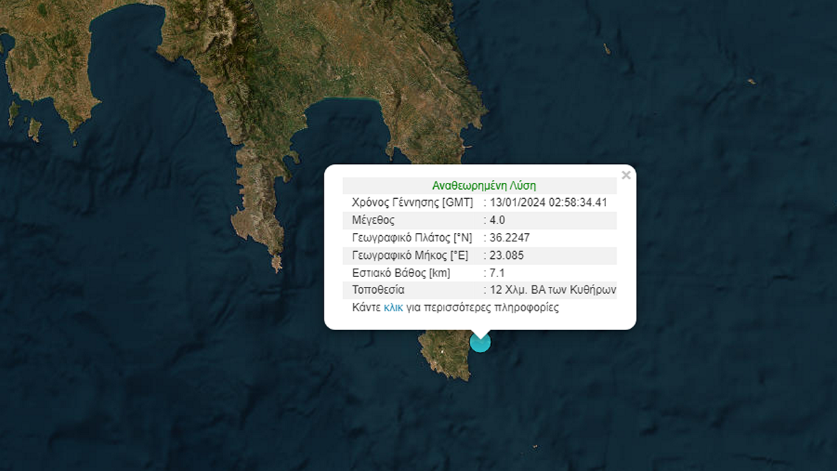The width and height of the screenshot is (837, 471).
Task: Click the 'Γεωγραφικό Πλάτος [°N]' label
Action: (x=406, y=238)
